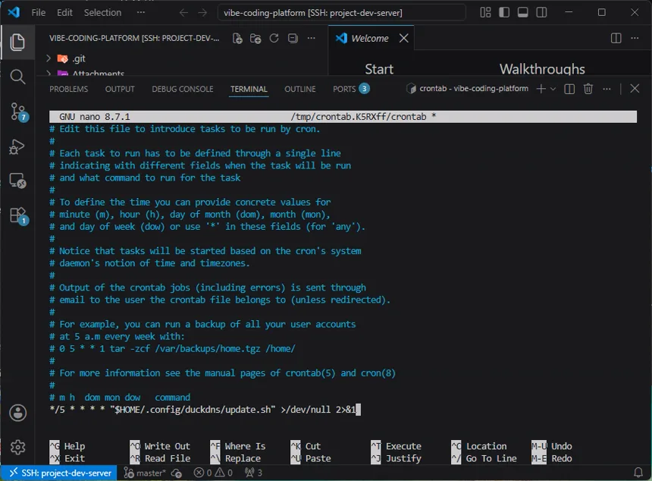
Task: Open errors and warnings count in status bar
Action: click(x=213, y=473)
